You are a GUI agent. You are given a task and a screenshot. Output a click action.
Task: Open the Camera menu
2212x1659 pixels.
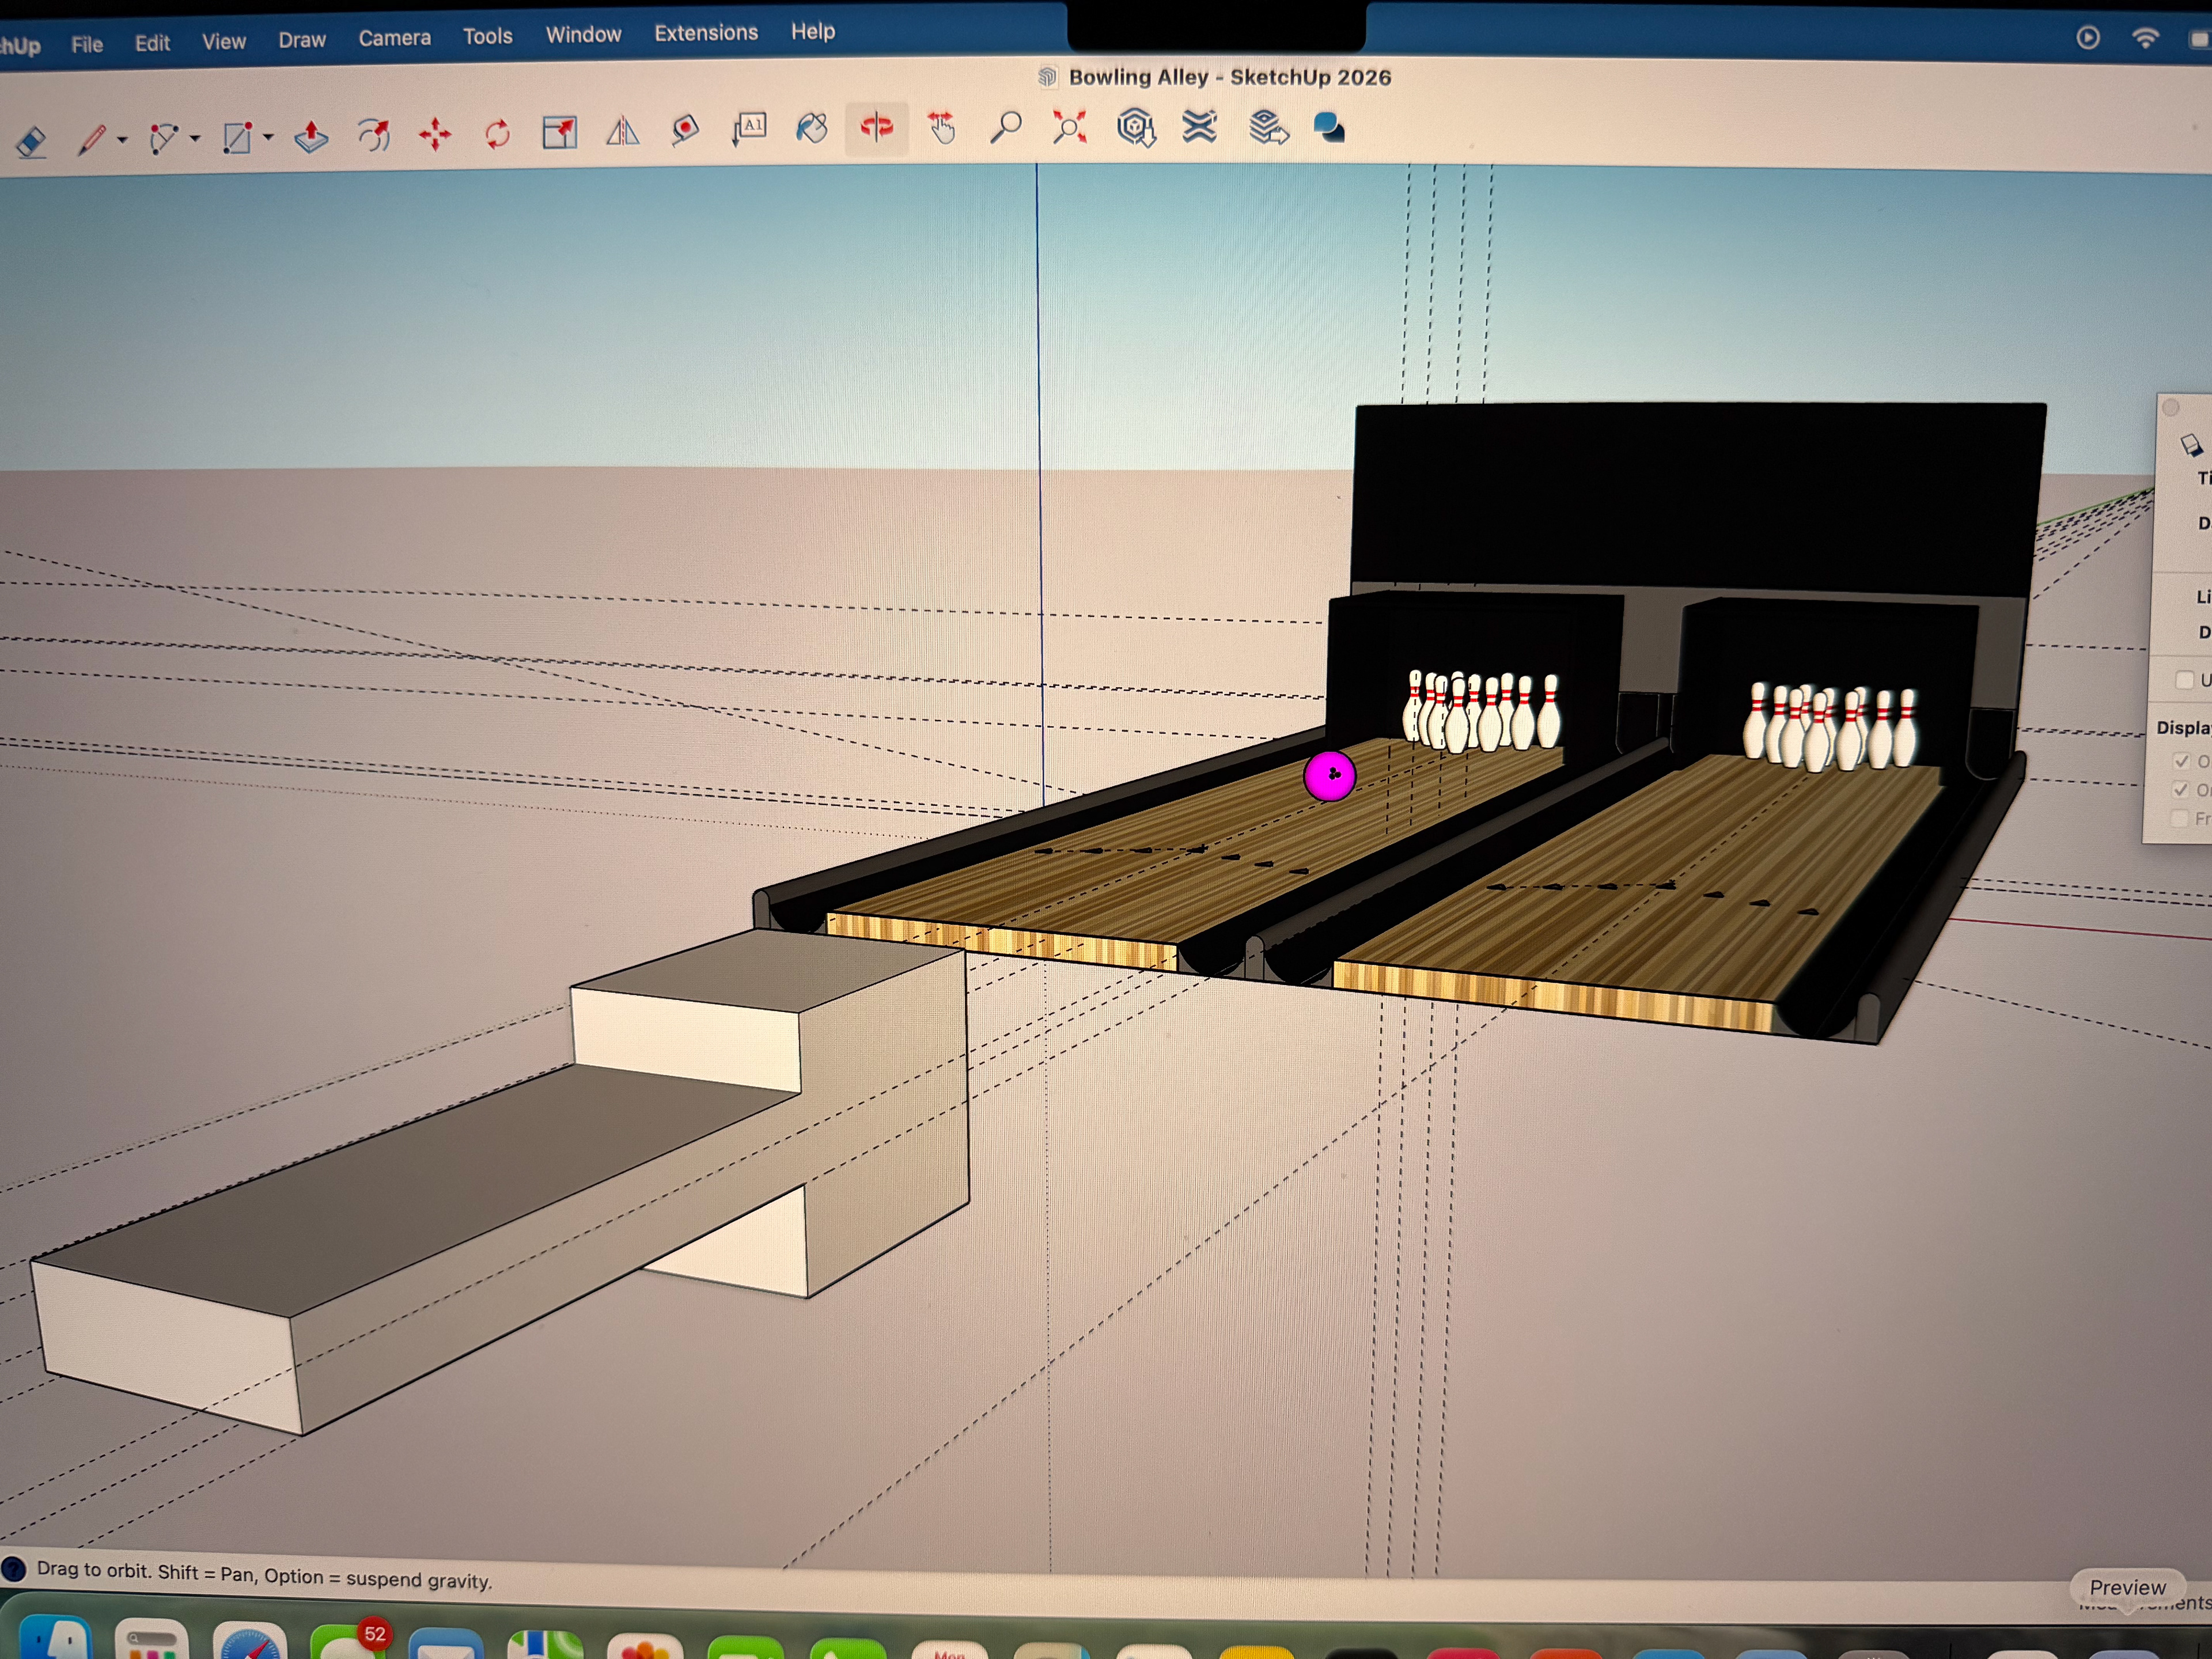pyautogui.click(x=394, y=38)
